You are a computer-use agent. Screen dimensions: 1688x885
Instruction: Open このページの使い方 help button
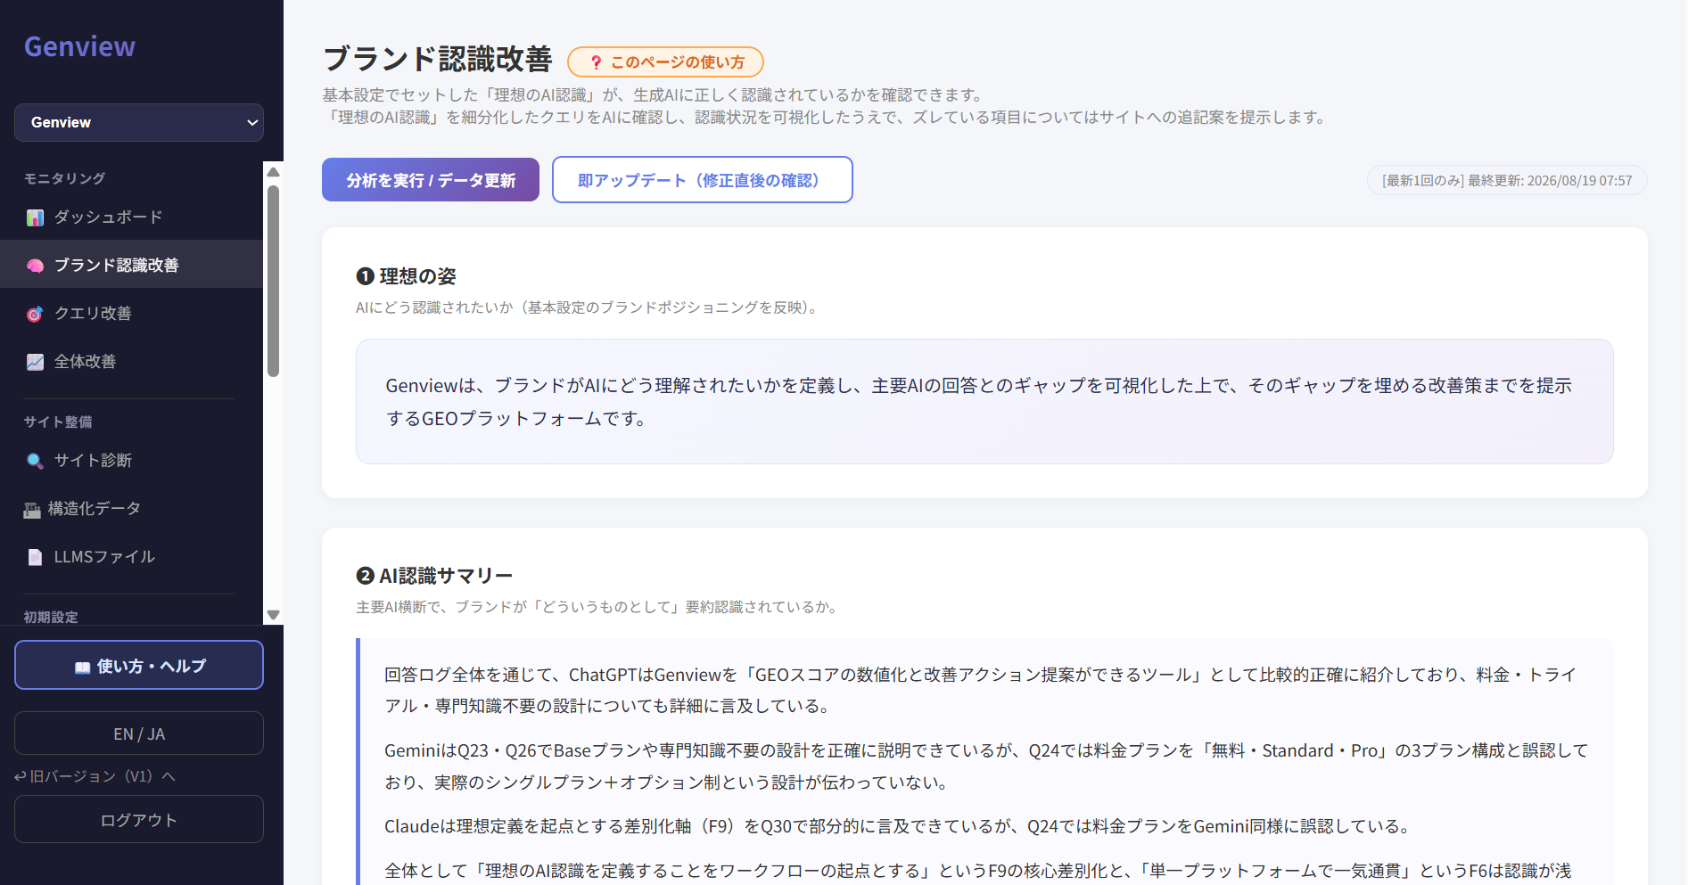pos(665,62)
